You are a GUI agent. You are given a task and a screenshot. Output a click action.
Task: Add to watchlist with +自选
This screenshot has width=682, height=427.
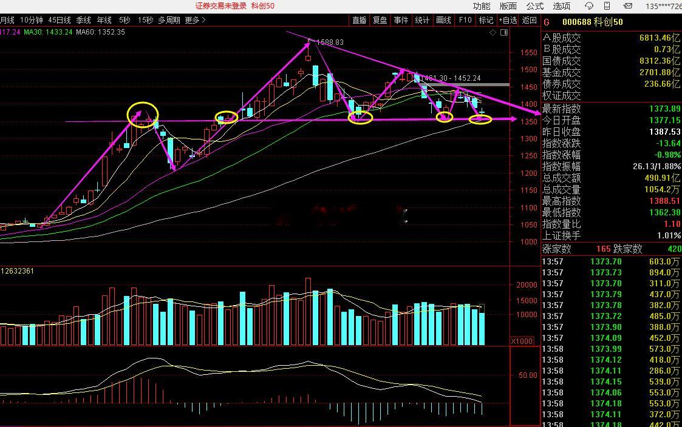508,20
